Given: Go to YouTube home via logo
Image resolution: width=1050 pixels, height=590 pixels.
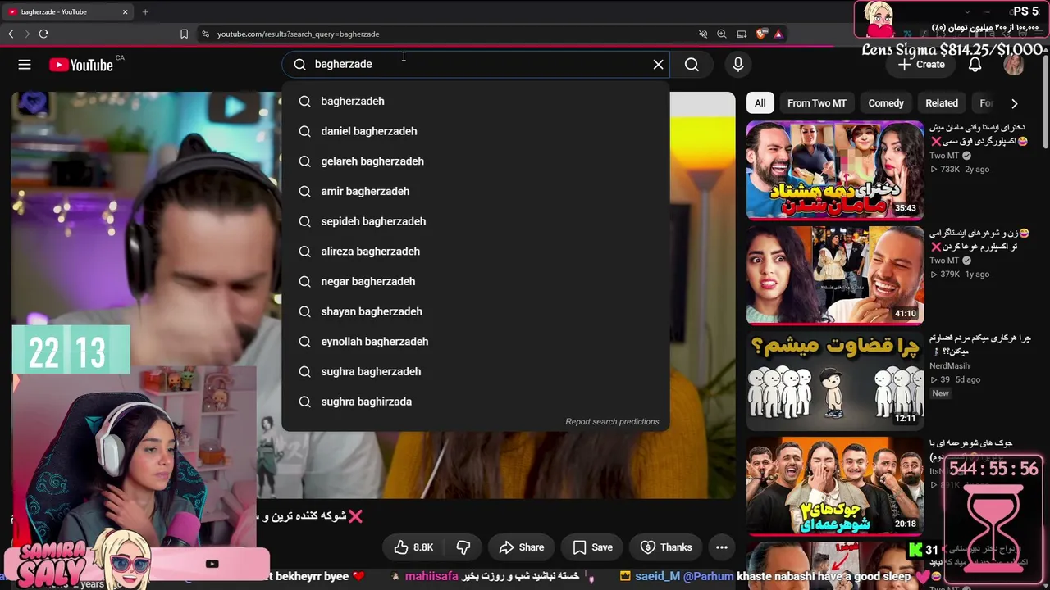Looking at the screenshot, I should click(x=81, y=65).
